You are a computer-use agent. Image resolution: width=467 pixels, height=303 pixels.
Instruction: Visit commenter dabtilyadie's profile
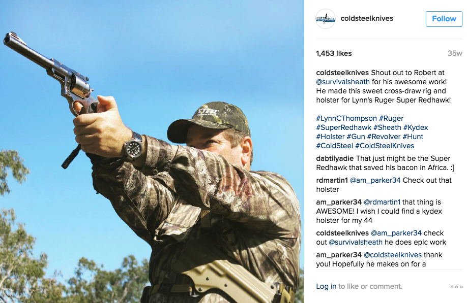pos(335,159)
